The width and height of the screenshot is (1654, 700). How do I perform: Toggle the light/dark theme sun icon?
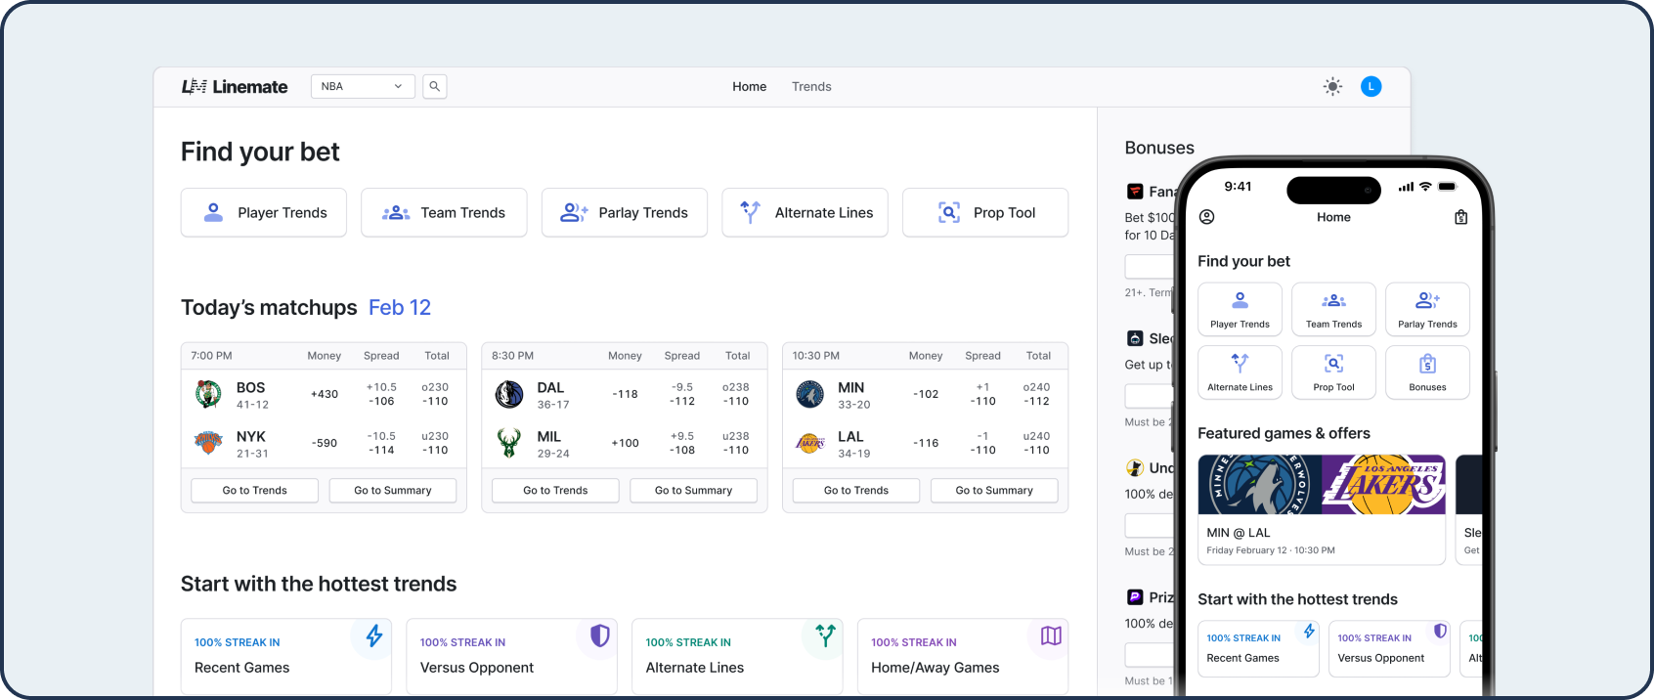click(x=1332, y=87)
